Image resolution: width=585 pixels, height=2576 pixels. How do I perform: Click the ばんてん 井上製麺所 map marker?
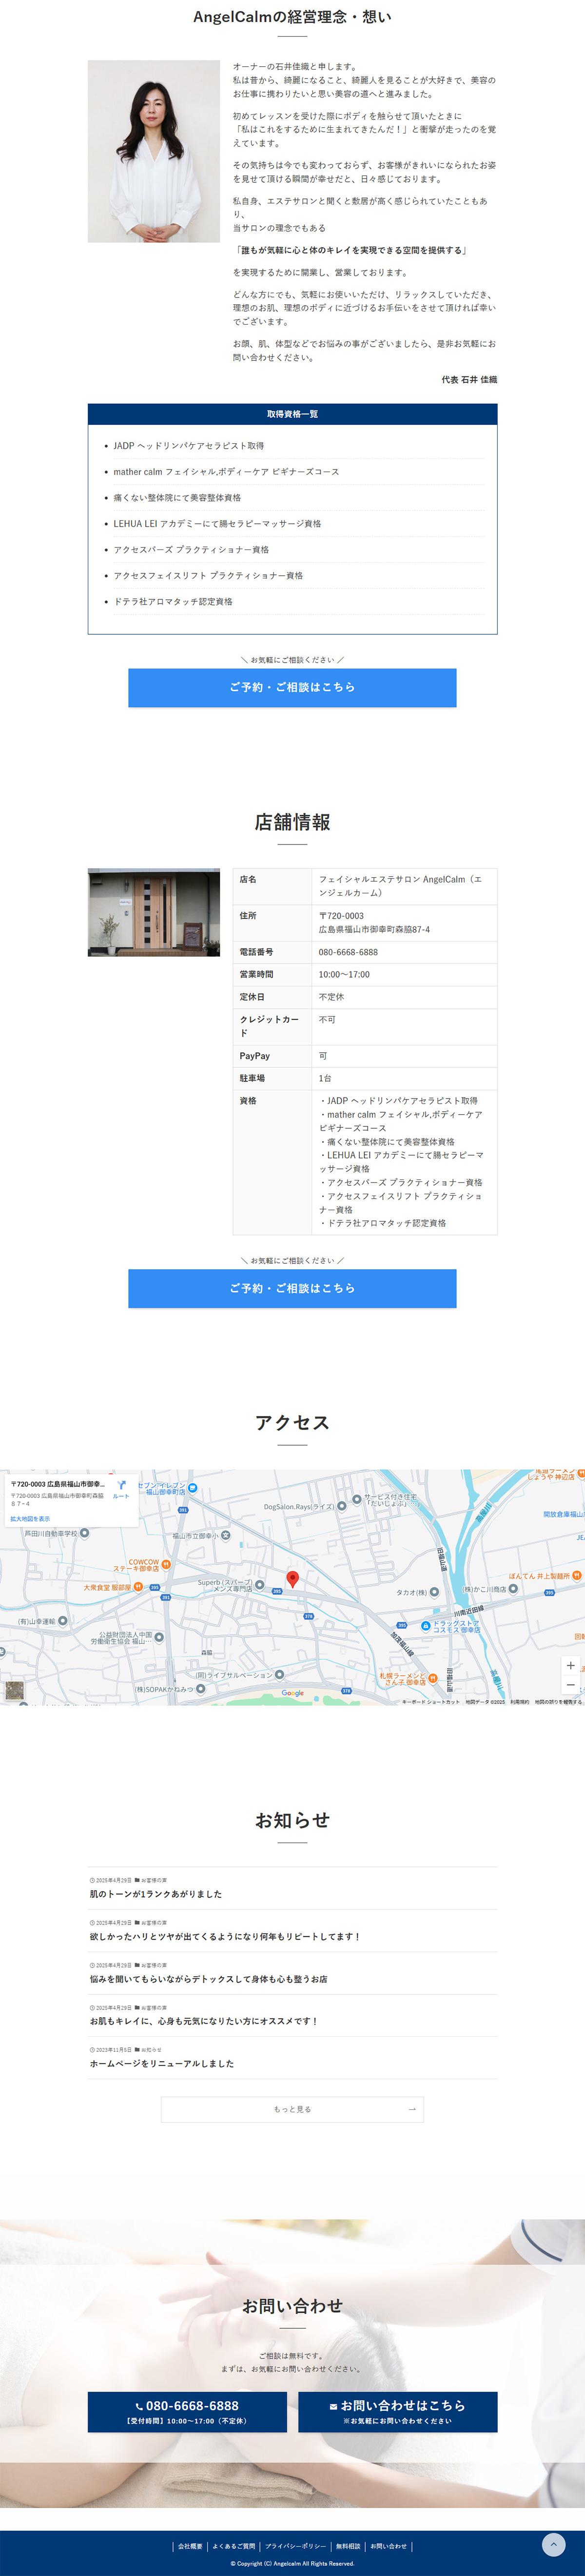click(577, 1575)
